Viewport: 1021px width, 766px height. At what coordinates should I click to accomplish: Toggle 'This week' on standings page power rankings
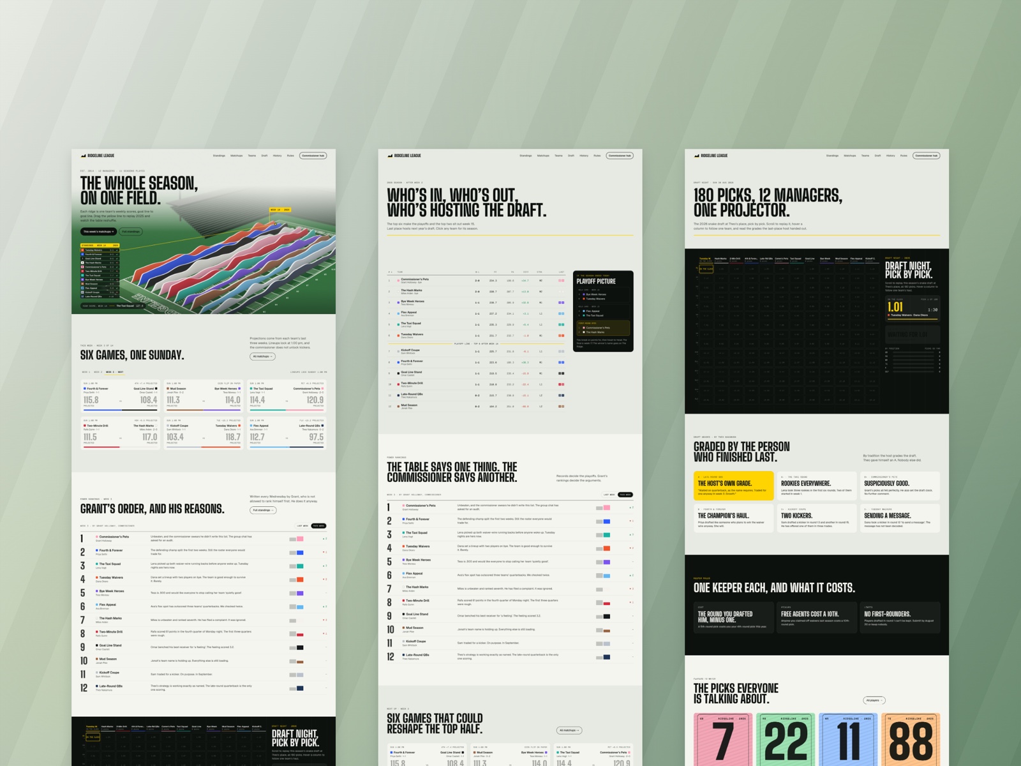pyautogui.click(x=625, y=495)
